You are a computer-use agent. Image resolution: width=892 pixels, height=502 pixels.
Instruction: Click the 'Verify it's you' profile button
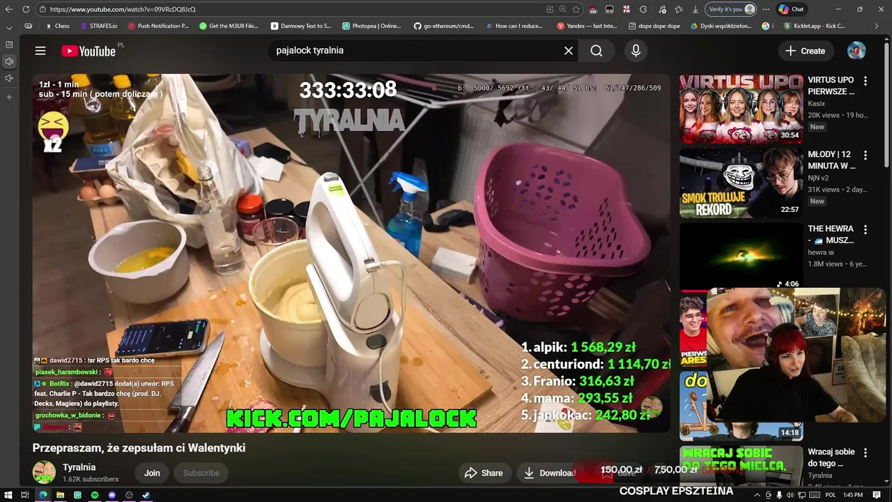[x=731, y=9]
